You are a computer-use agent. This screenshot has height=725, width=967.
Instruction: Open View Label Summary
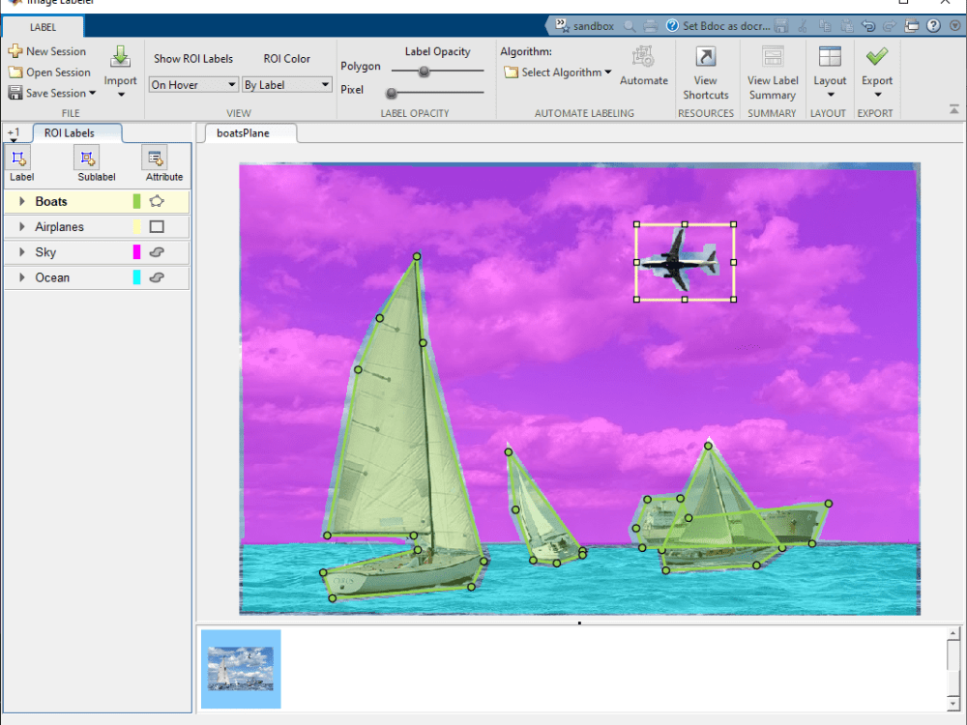[772, 72]
